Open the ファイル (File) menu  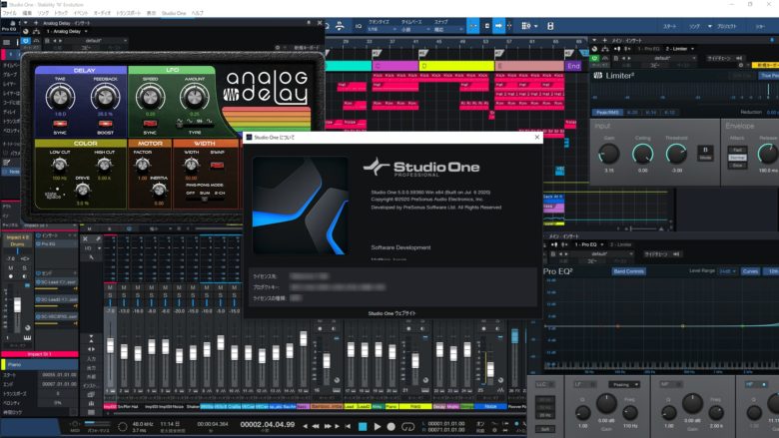9,13
